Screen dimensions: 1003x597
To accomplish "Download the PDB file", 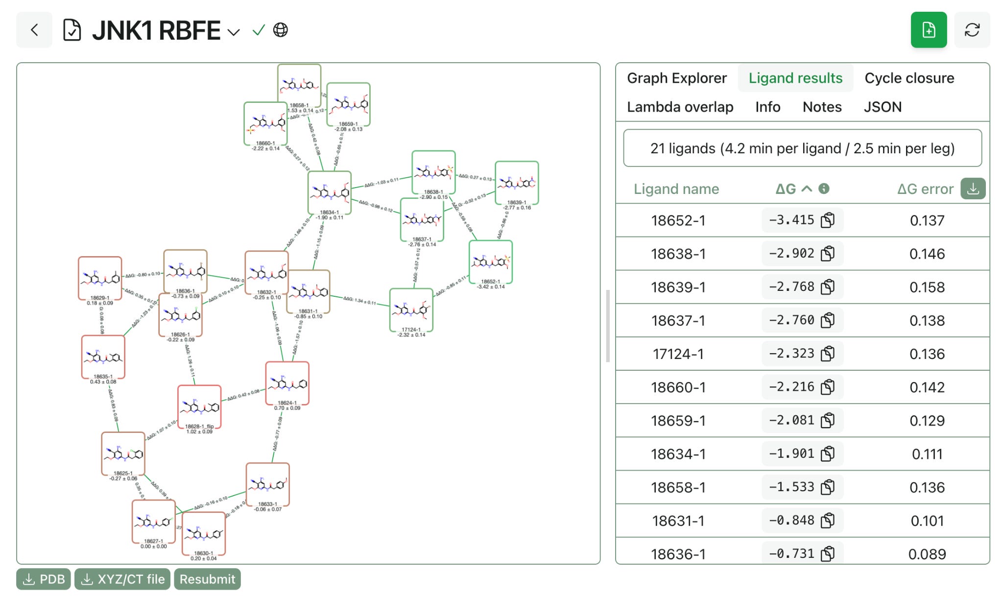I will click(x=44, y=579).
